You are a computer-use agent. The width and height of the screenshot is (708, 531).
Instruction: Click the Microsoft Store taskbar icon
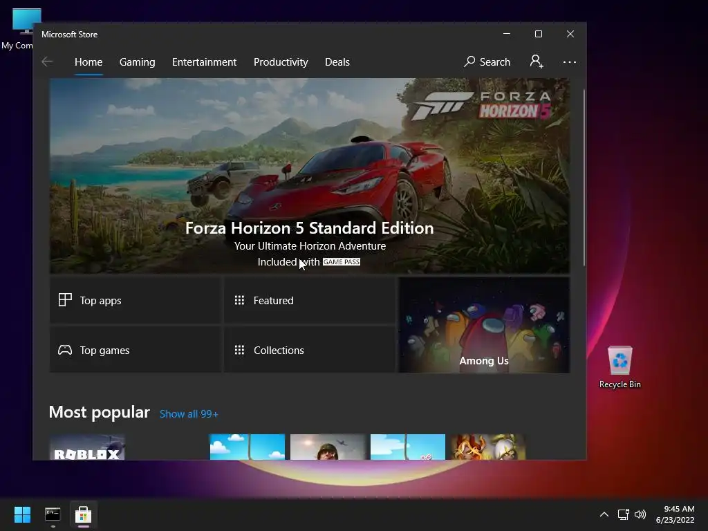83,514
